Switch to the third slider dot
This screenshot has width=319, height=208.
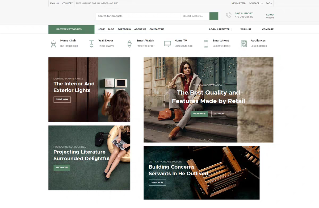(x=212, y=139)
